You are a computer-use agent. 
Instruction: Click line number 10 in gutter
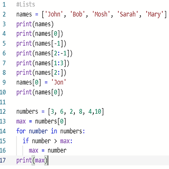[3, 92]
